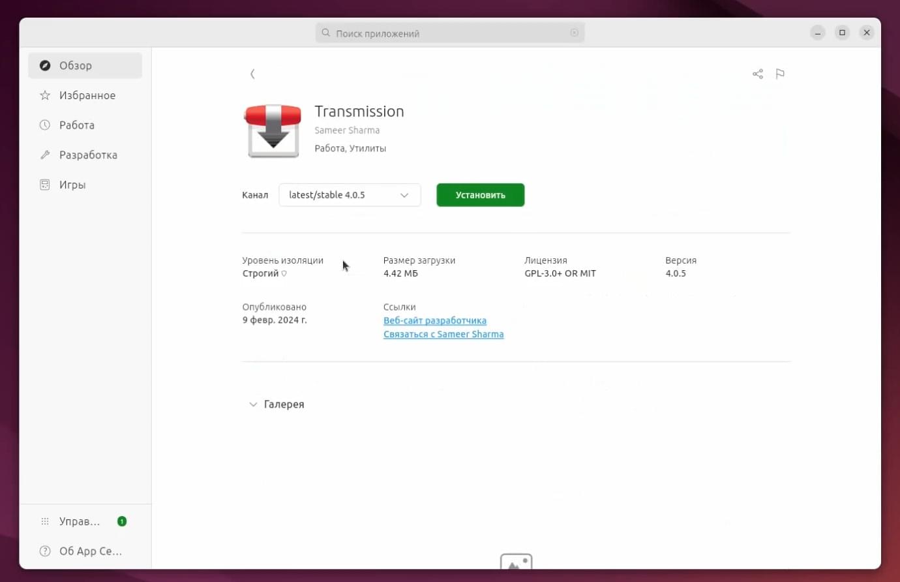Image resolution: width=900 pixels, height=582 pixels.
Task: Click the shield icon next to Строгий
Action: point(284,273)
